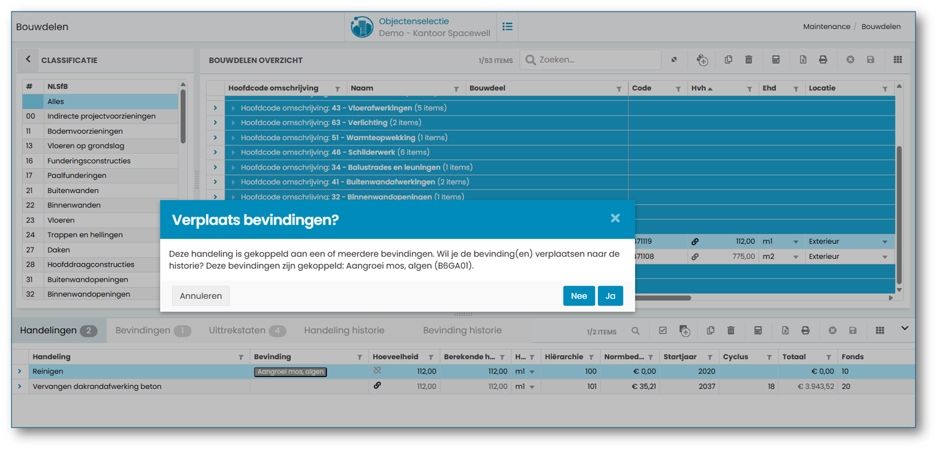This screenshot has height=450, width=938.
Task: Toggle the checkmark icon in Handelingen toolbar
Action: click(x=663, y=331)
